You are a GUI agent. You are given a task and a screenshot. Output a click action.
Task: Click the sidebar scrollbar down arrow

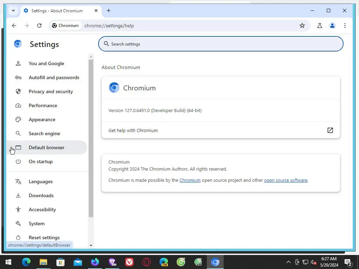click(91, 245)
